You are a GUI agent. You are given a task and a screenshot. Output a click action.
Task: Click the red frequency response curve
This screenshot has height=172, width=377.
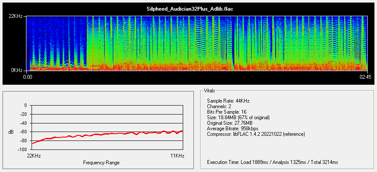click(x=106, y=135)
